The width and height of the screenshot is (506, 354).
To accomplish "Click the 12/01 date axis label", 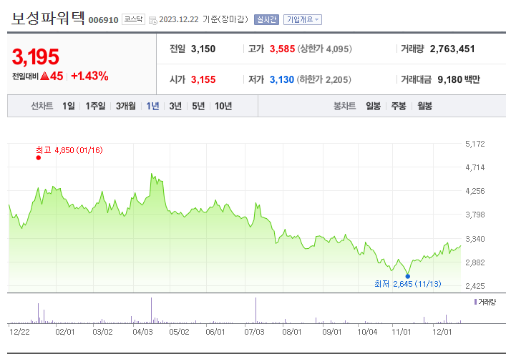I will point(442,332).
